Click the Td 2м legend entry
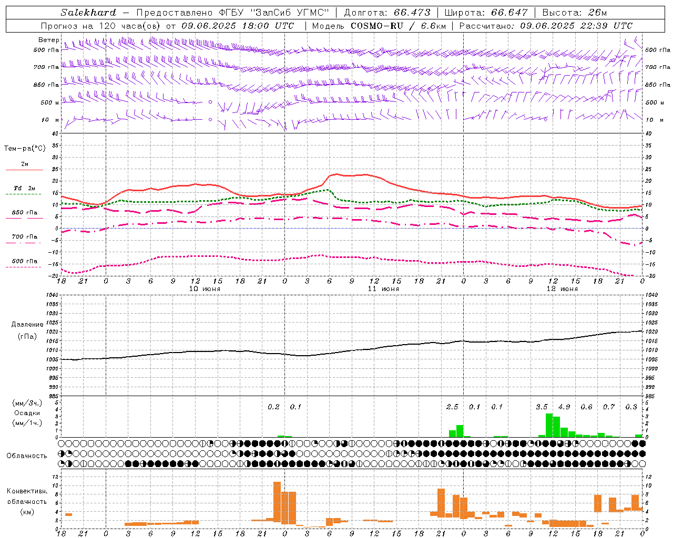 coord(25,188)
